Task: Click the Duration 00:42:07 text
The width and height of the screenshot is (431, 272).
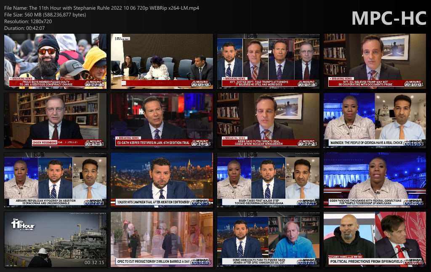Action: pyautogui.click(x=24, y=28)
